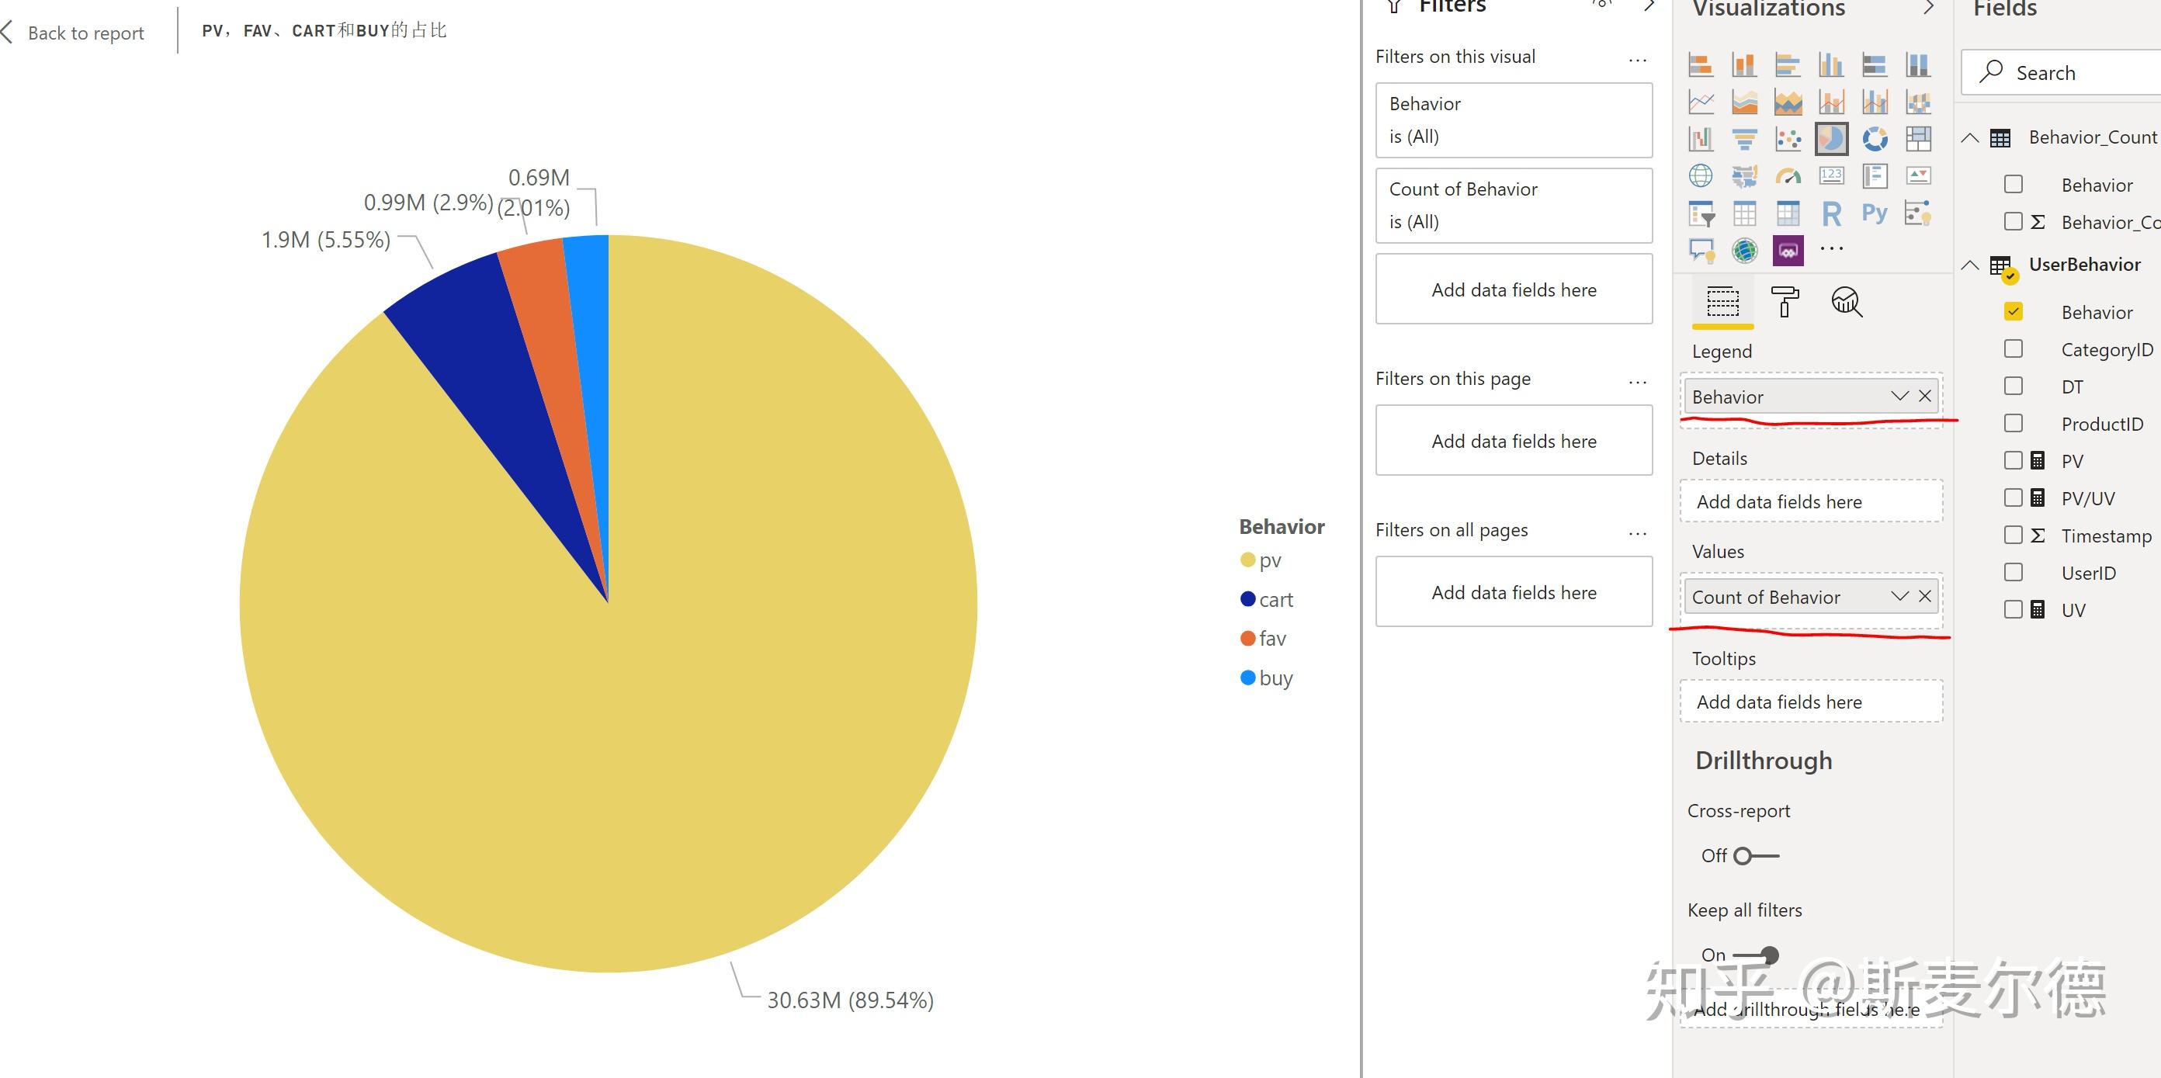
Task: Choose the ribbon chart visual
Action: (x=1919, y=102)
